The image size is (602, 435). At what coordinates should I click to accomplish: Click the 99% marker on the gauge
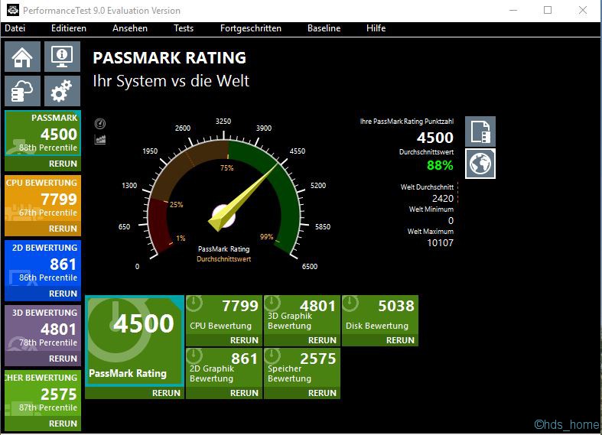266,237
